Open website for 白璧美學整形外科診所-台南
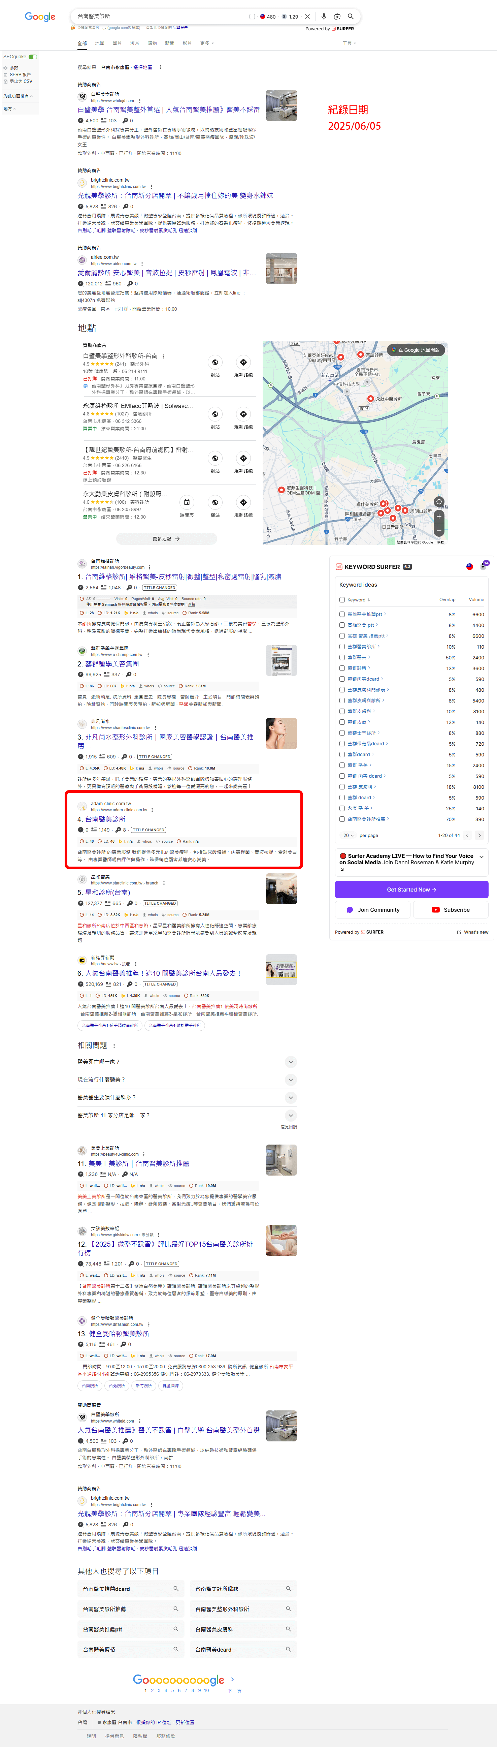Image resolution: width=497 pixels, height=1747 pixels. tap(215, 363)
